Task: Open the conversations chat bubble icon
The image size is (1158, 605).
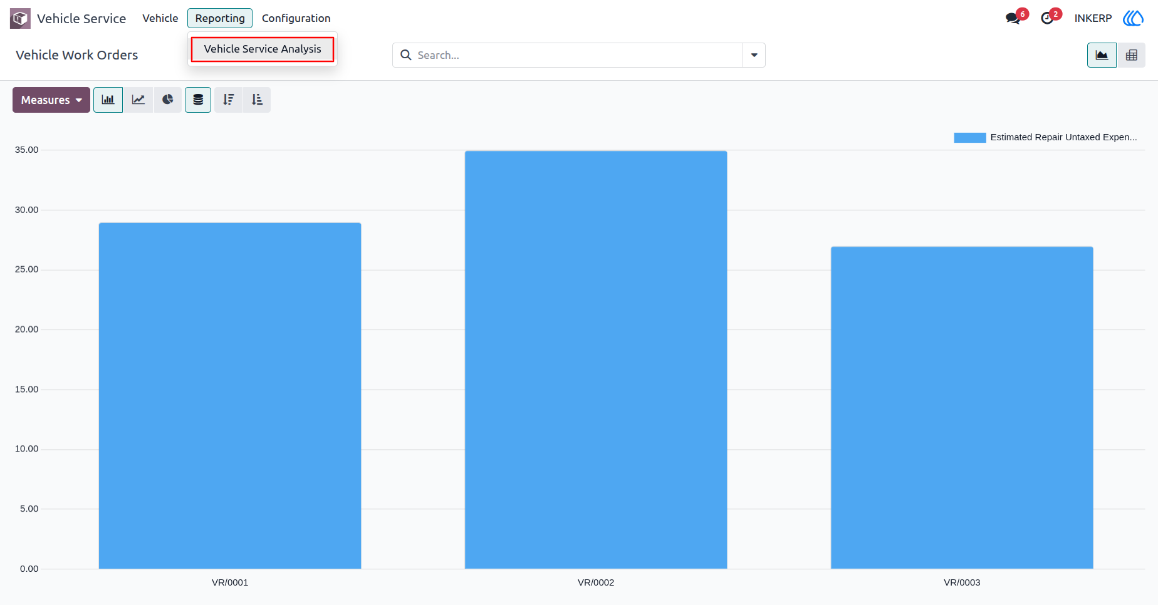Action: point(1013,18)
